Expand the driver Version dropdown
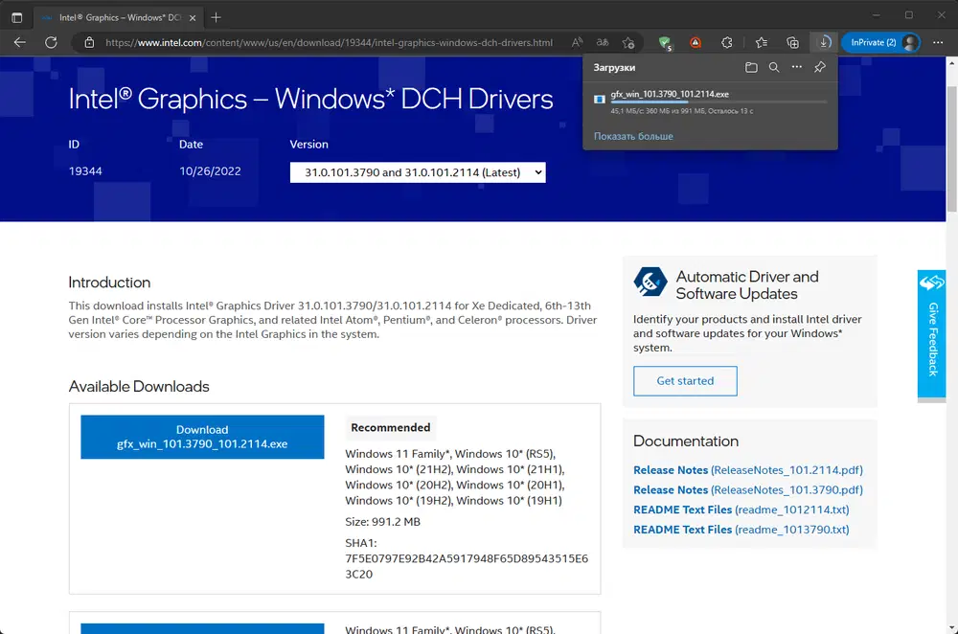This screenshot has height=634, width=958. click(x=418, y=172)
